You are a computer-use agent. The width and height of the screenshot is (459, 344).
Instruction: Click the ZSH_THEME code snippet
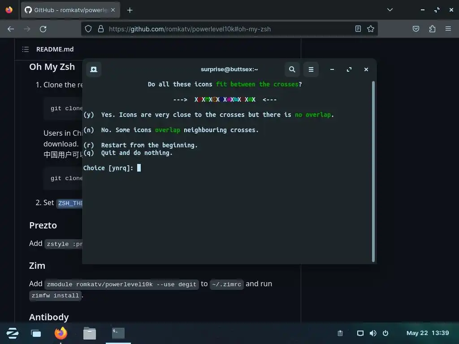tap(70, 203)
